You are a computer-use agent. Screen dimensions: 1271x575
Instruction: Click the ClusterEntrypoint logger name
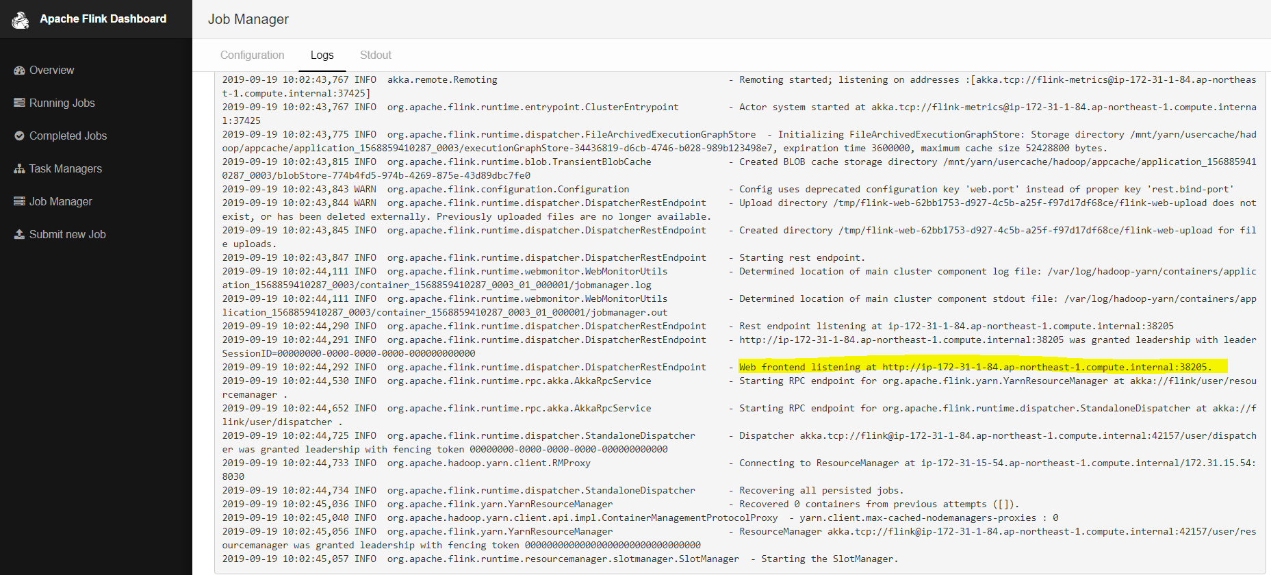coord(533,107)
